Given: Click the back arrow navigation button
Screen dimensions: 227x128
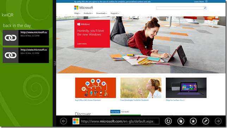Looking at the screenshot, I should (63, 121).
